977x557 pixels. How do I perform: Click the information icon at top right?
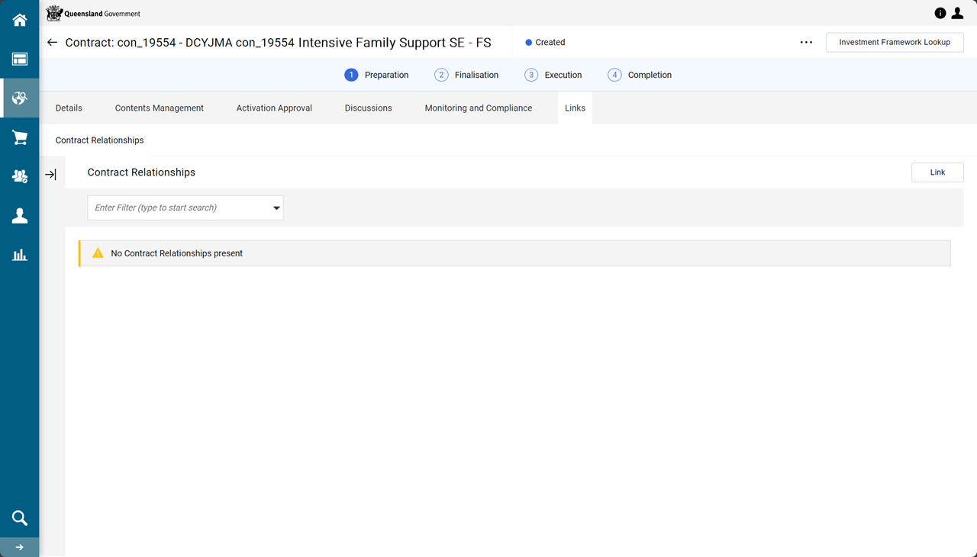pyautogui.click(x=940, y=13)
